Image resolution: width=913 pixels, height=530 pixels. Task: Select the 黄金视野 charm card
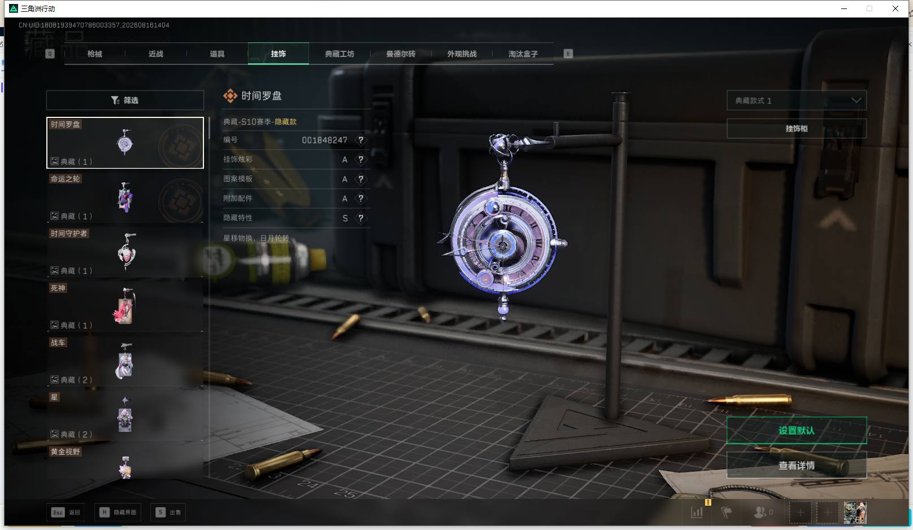click(125, 463)
